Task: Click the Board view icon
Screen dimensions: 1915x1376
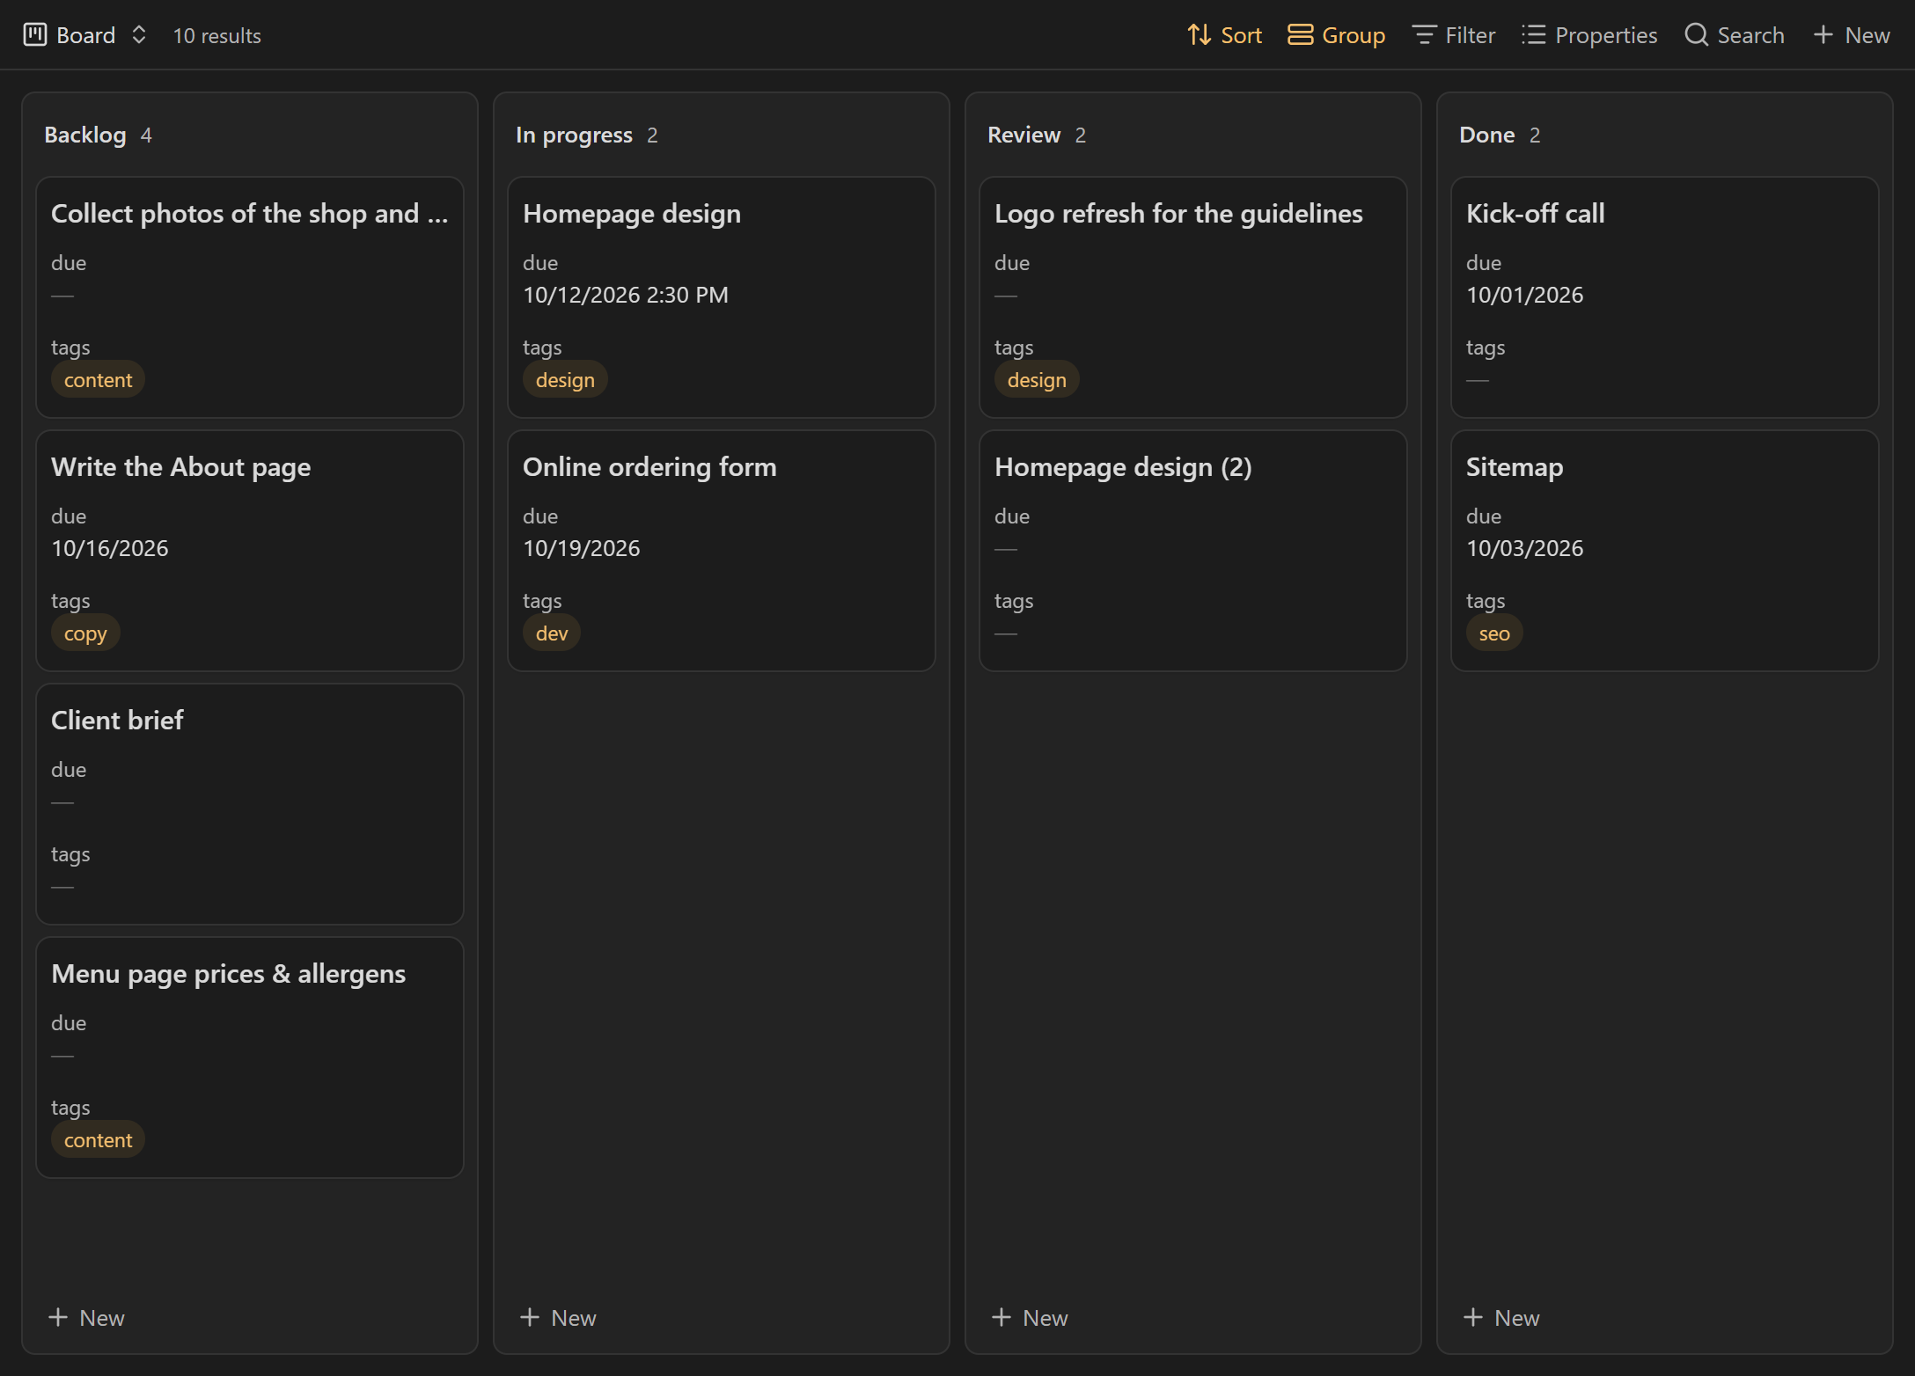Action: coord(35,35)
